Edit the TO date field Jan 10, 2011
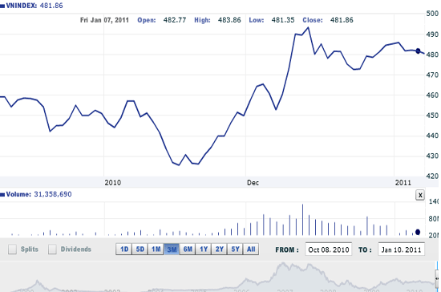 click(402, 249)
